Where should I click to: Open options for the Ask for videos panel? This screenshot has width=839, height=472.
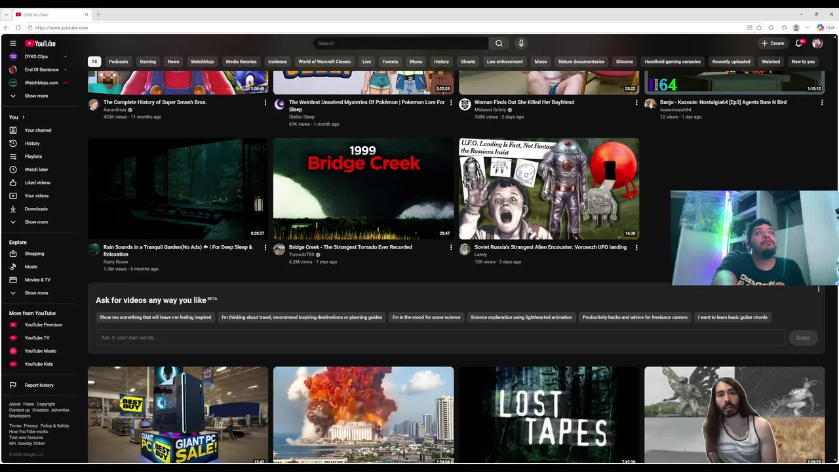(x=818, y=289)
